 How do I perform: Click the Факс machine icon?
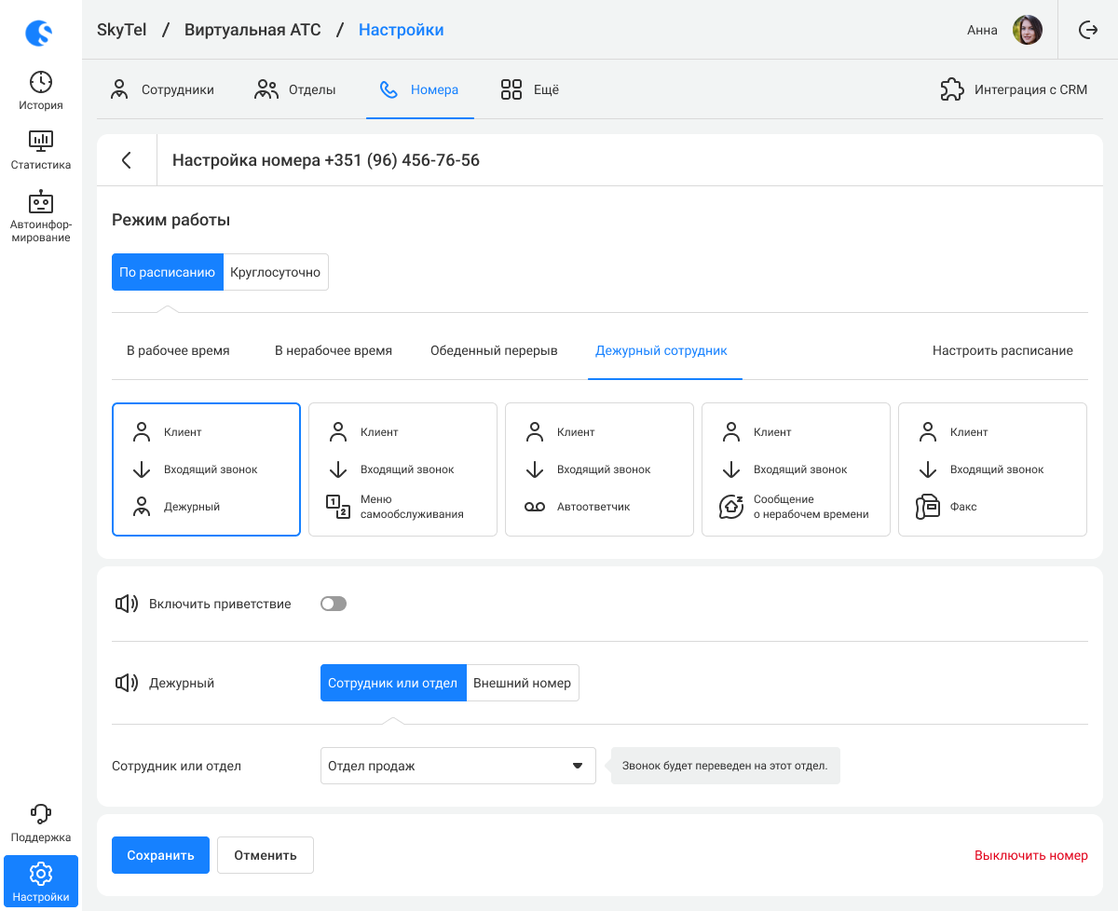928,507
